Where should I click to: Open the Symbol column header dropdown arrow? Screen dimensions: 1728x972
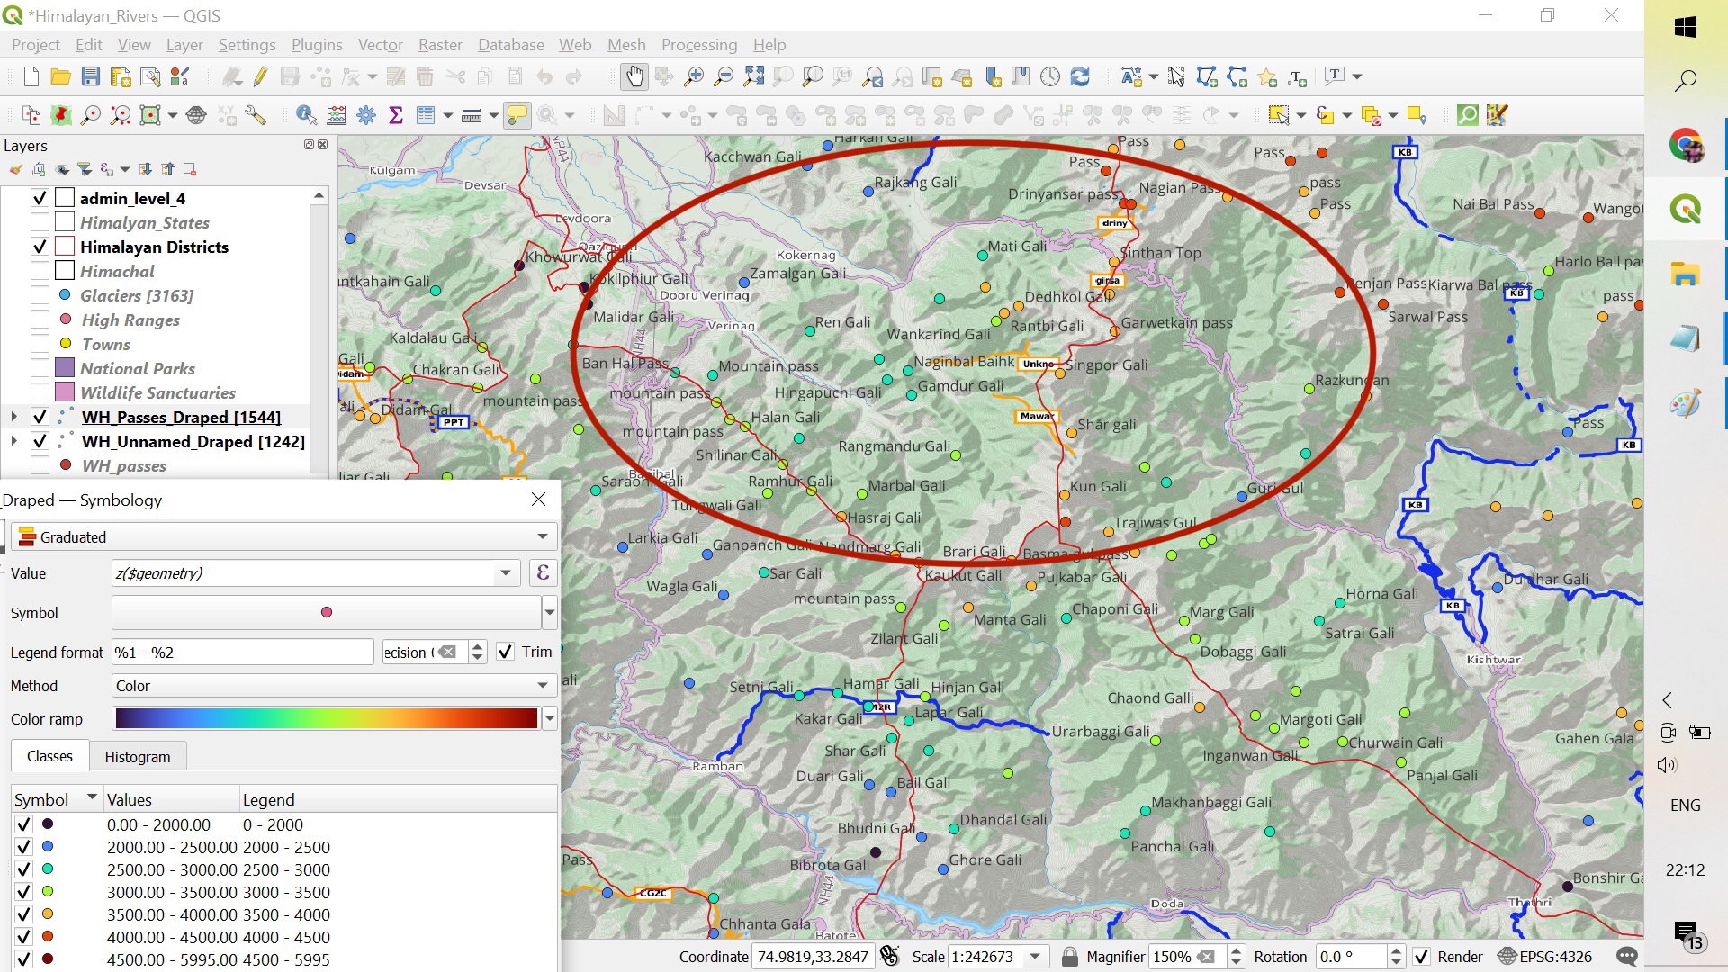click(x=92, y=798)
